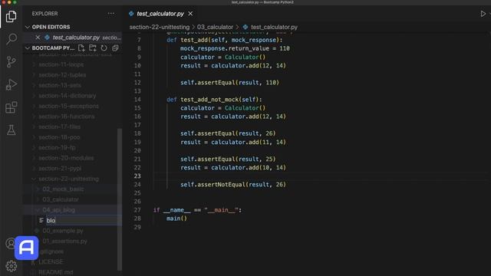This screenshot has width=491, height=276.
Task: Collapse the Bootcamp Py project section
Action: point(28,48)
